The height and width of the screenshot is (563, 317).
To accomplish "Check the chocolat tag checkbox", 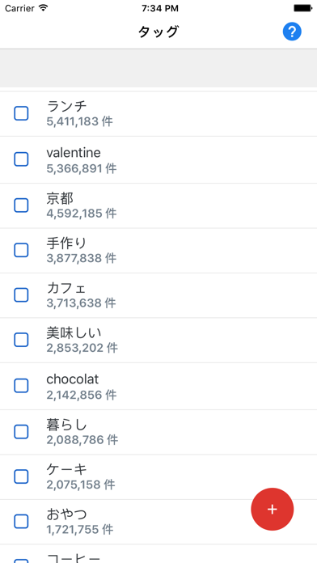I will [x=21, y=386].
